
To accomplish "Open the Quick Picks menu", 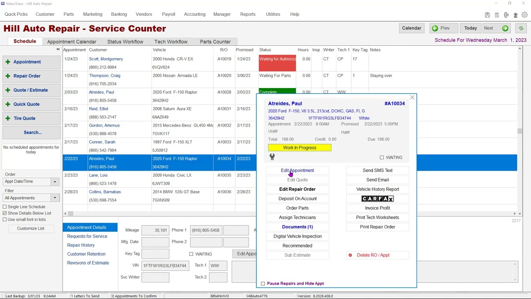I will coord(16,14).
